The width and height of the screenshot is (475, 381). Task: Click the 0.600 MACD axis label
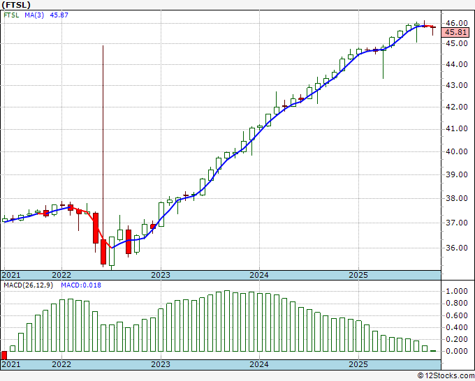point(457,315)
